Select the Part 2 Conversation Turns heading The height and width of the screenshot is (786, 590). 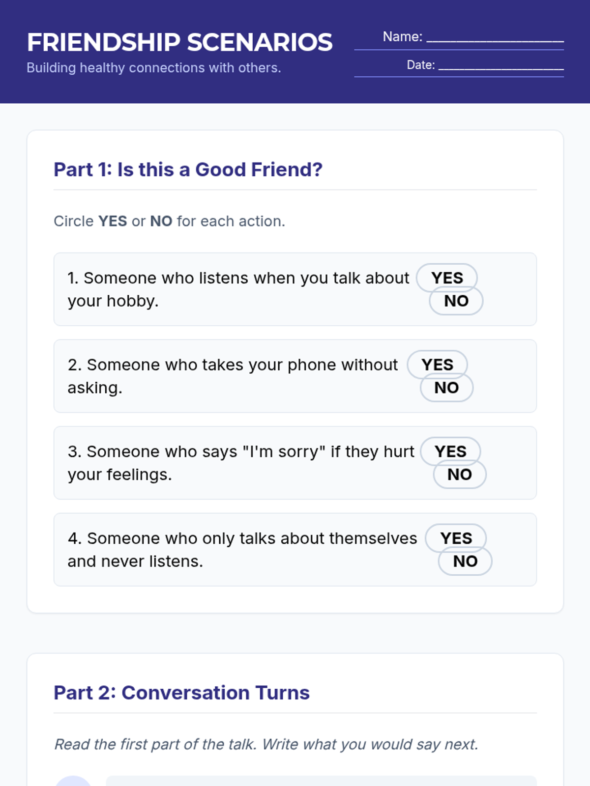click(x=181, y=693)
